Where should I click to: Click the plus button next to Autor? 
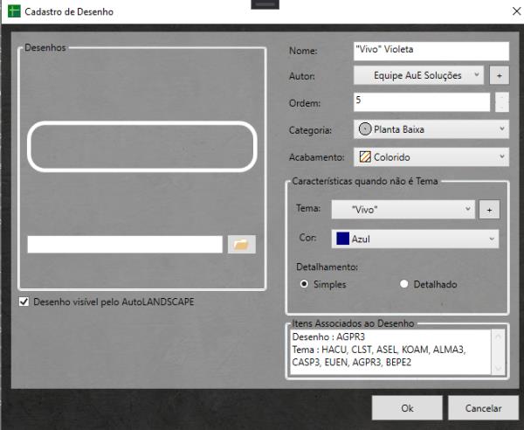tap(499, 76)
